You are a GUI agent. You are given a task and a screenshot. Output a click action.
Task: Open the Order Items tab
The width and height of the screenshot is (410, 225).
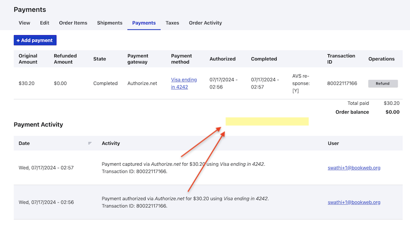point(73,22)
